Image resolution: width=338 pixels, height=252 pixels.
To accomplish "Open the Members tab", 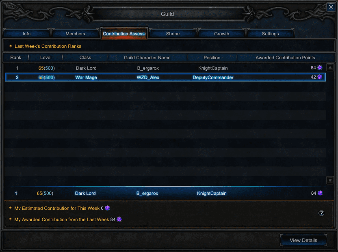I will coord(75,34).
